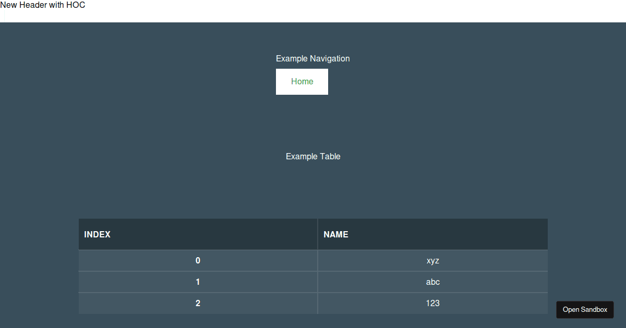The height and width of the screenshot is (328, 626).
Task: Click the cell with value 0
Action: [198, 260]
